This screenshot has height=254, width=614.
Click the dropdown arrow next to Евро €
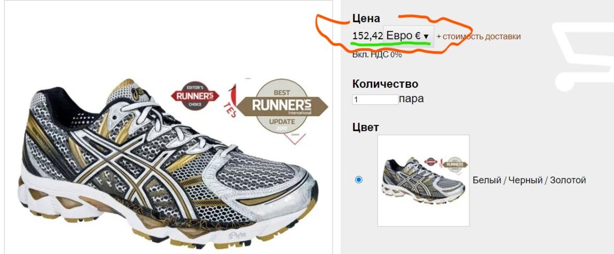427,36
